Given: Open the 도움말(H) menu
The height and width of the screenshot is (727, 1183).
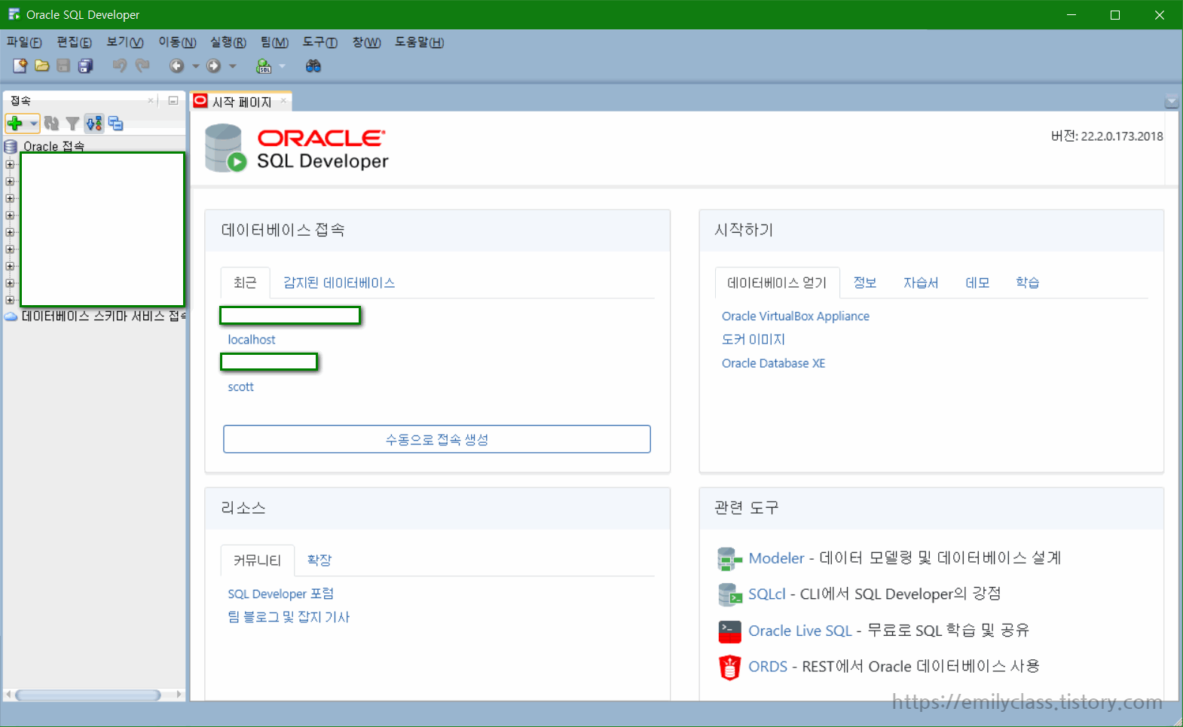Looking at the screenshot, I should pyautogui.click(x=419, y=42).
